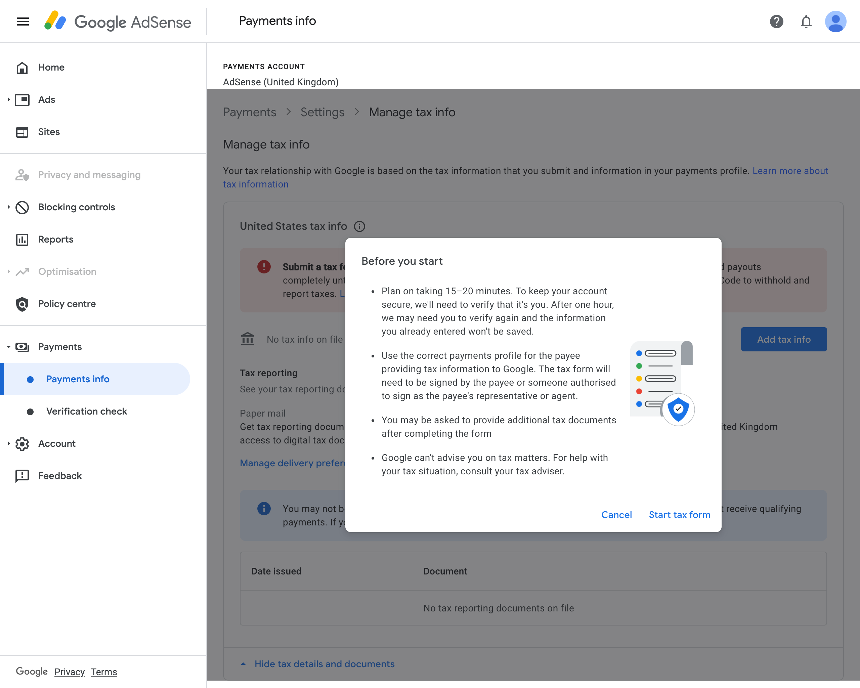This screenshot has height=688, width=860.
Task: Open the Sites section
Action: click(x=49, y=132)
